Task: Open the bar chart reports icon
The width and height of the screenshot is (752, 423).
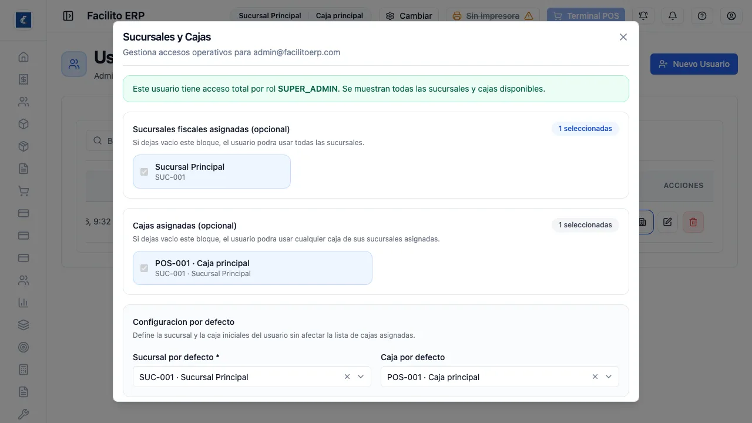Action: point(23,303)
